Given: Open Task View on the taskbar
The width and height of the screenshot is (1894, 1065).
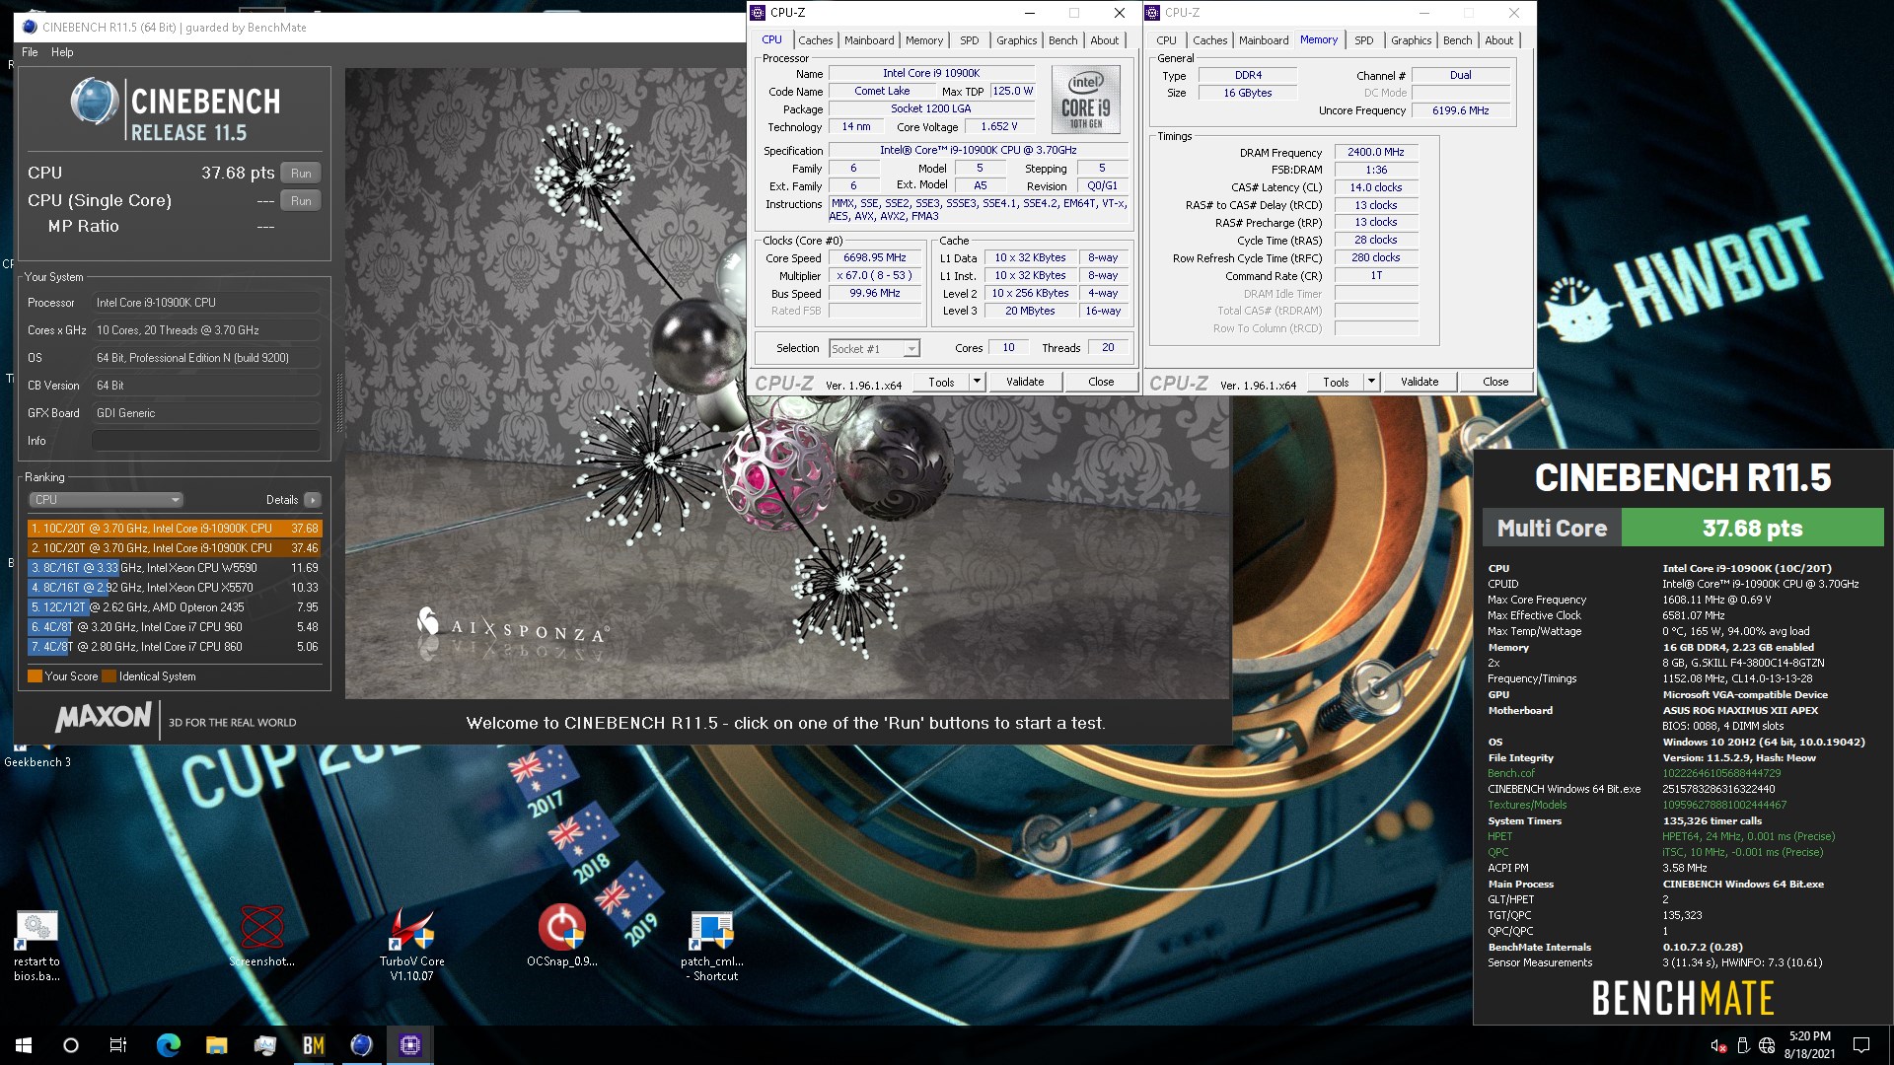Looking at the screenshot, I should [118, 1045].
